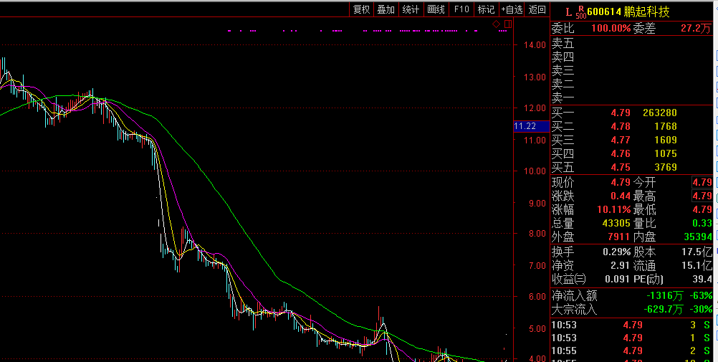Add stock to watchlist with +自选

512,9
